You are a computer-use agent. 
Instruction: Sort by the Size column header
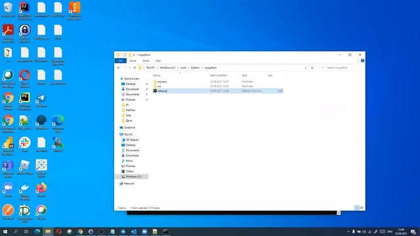pyautogui.click(x=270, y=75)
